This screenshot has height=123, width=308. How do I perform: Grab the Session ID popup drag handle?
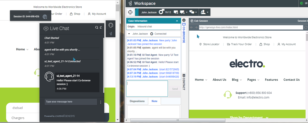(30, 12)
